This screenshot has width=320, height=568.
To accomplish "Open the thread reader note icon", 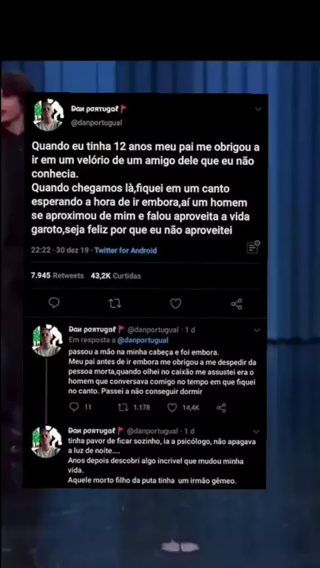I will coord(253,246).
